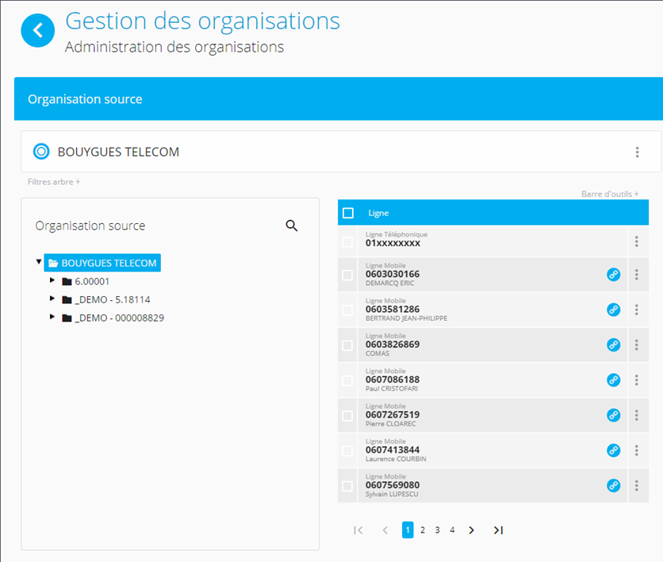Click the link icon for Pierre CLOAREC
663x562 pixels.
pyautogui.click(x=614, y=415)
